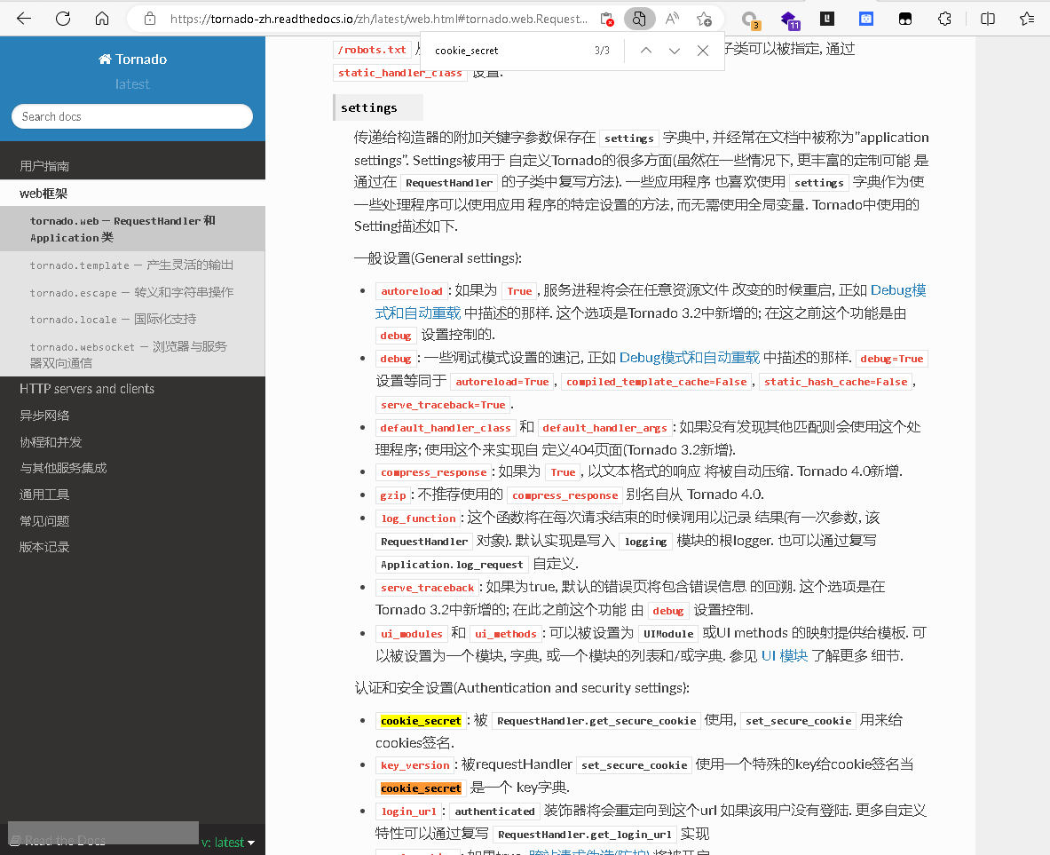
Task: Click the settings attribute heading
Action: (369, 108)
